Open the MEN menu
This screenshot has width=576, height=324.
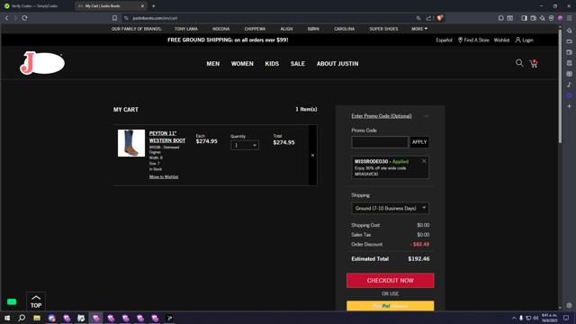[x=213, y=64]
